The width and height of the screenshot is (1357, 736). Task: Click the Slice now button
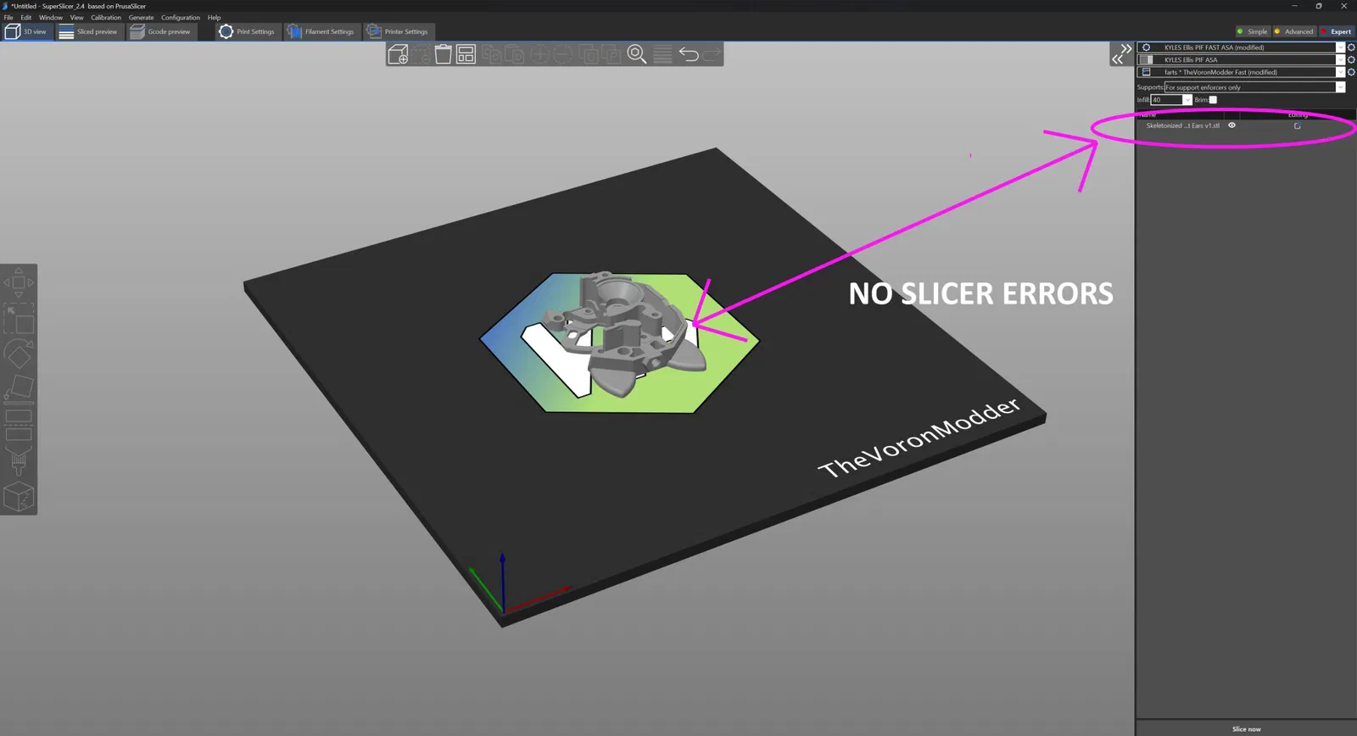tap(1246, 728)
